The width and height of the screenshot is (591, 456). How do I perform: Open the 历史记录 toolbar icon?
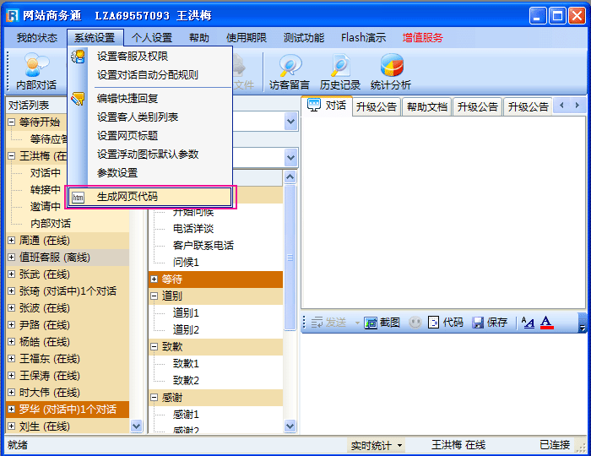339,65
